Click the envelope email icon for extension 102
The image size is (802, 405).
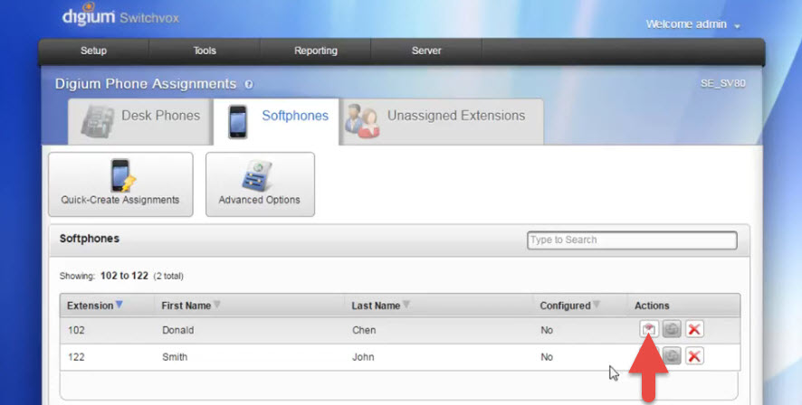coord(649,329)
